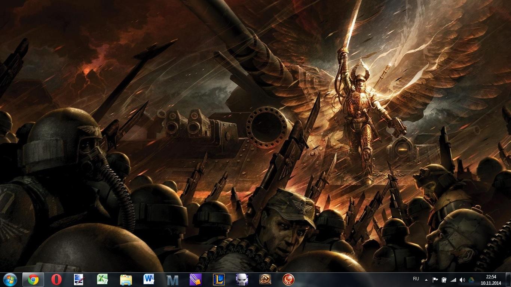Open the network signal icon
Image resolution: width=511 pixels, height=287 pixels.
pyautogui.click(x=453, y=280)
